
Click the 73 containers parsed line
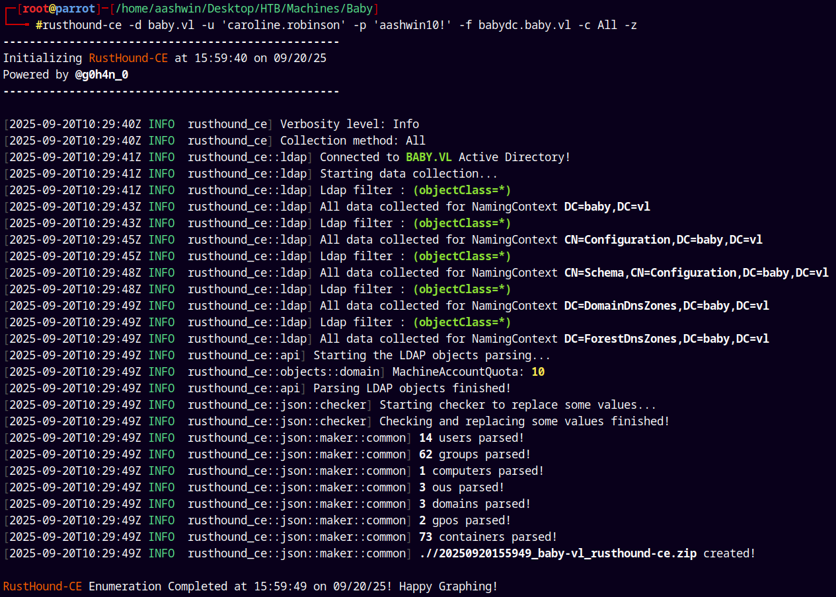point(488,537)
